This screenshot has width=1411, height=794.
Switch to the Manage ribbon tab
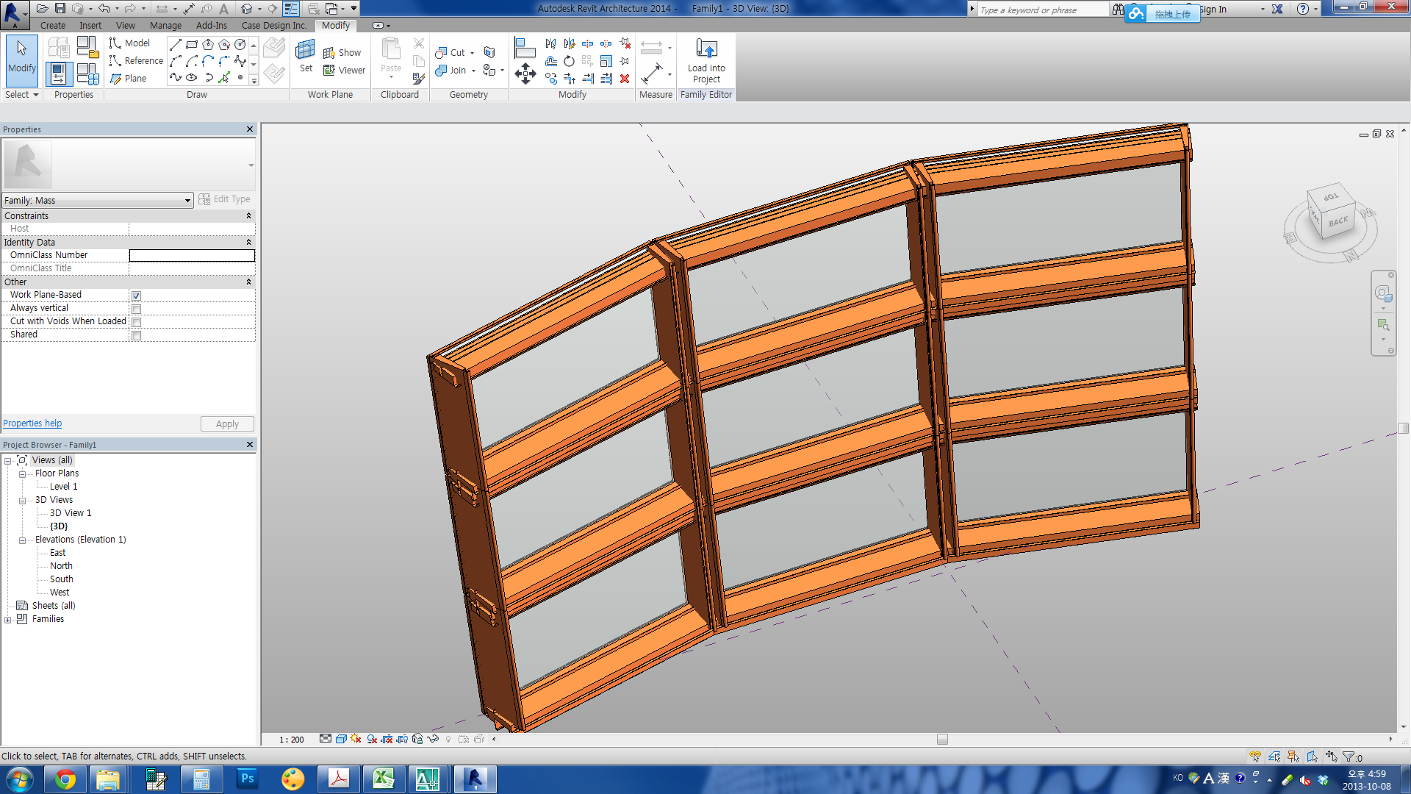(x=165, y=25)
